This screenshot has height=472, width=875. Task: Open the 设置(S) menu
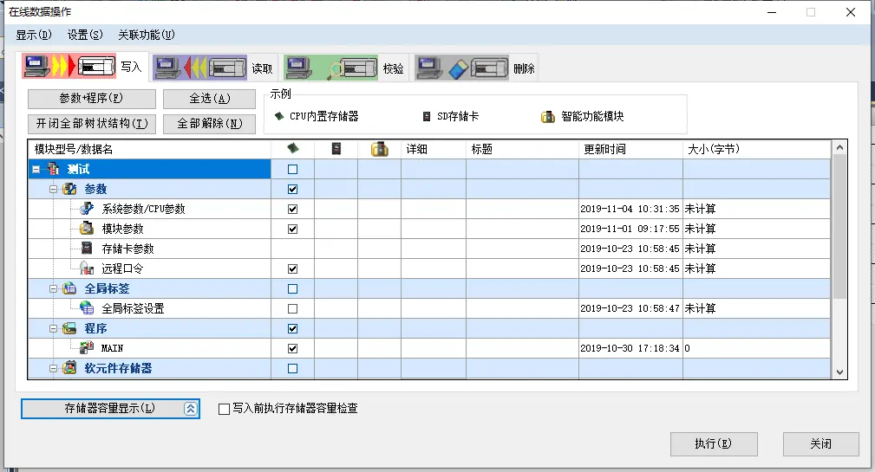pos(85,35)
